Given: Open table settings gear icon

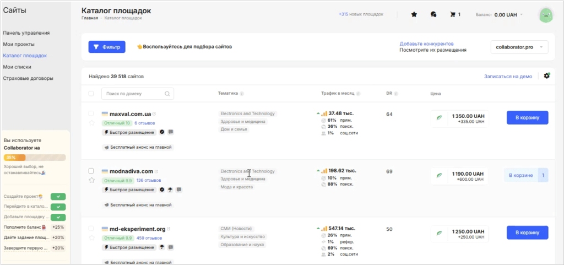Looking at the screenshot, I should pos(546,76).
